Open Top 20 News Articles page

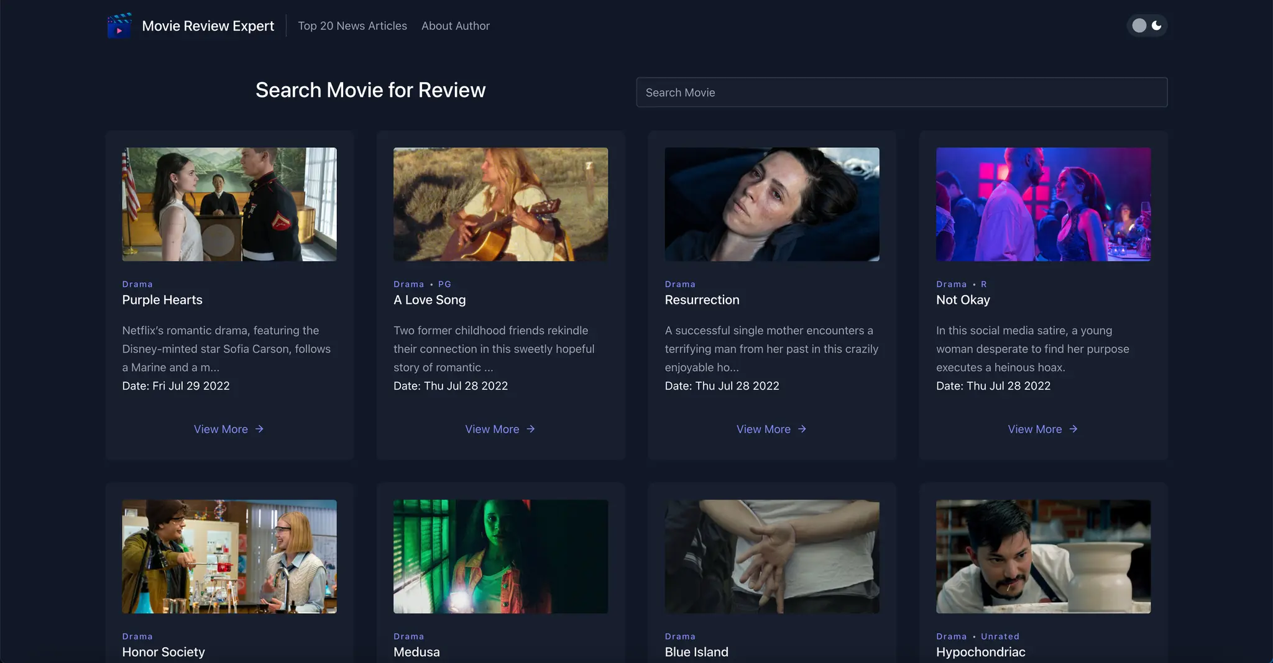[x=352, y=25]
